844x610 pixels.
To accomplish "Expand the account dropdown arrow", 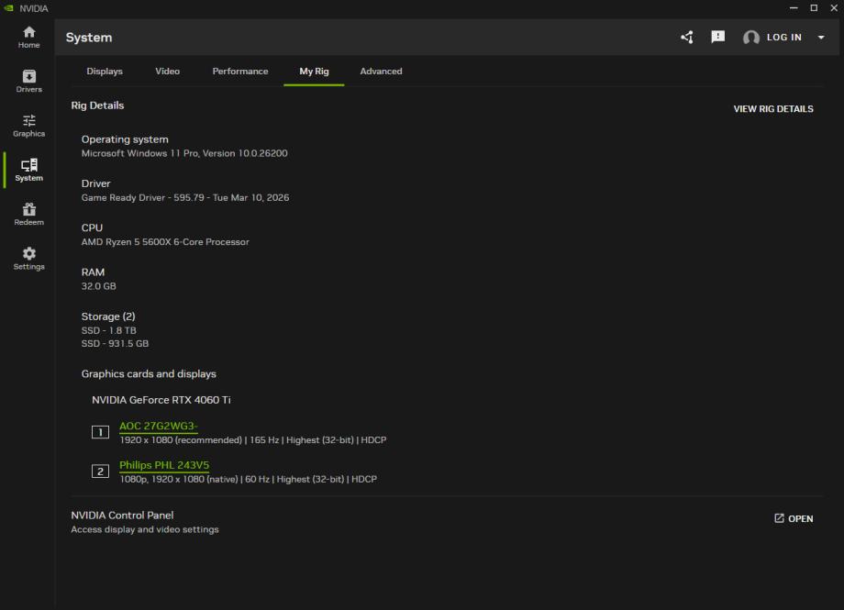I will pyautogui.click(x=821, y=37).
